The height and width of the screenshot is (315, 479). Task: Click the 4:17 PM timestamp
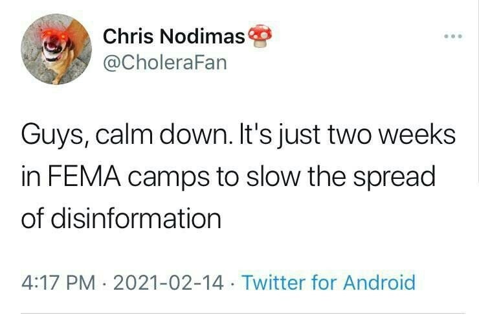[x=54, y=283]
